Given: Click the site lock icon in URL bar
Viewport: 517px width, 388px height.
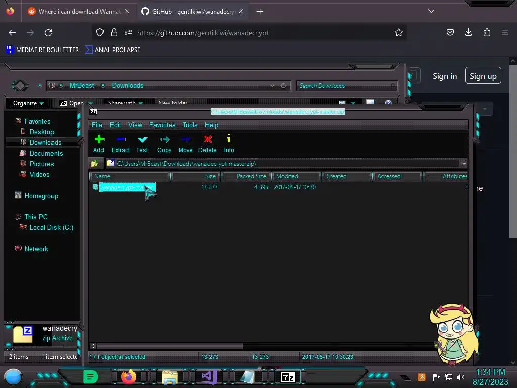Looking at the screenshot, I should coord(114,32).
